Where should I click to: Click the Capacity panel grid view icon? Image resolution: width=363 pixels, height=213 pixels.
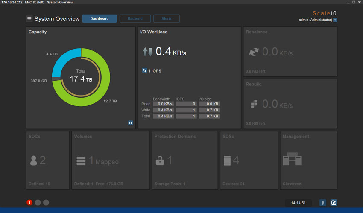131,123
